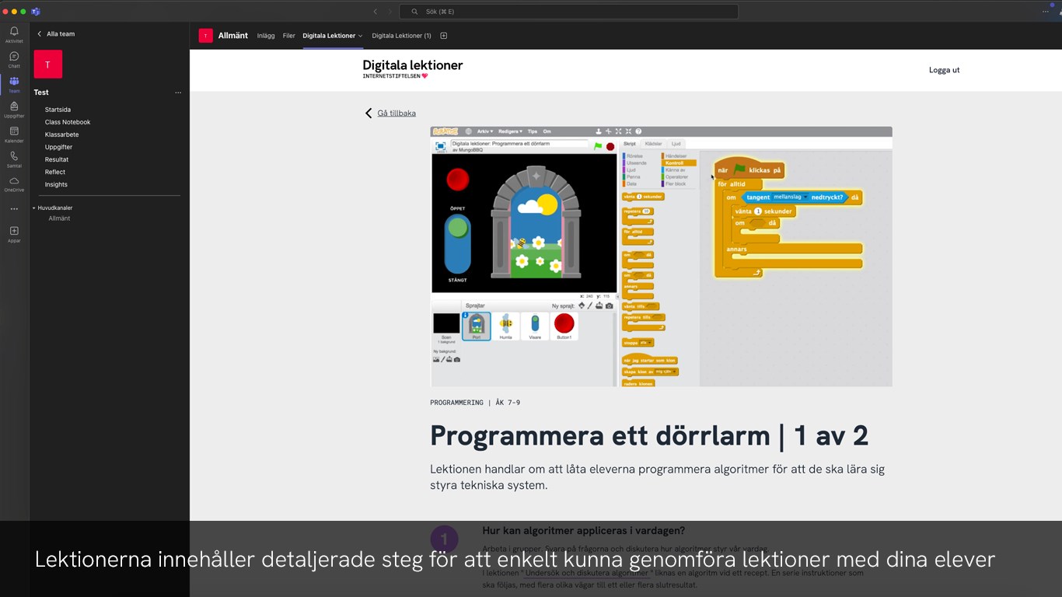Open Resultat

[x=57, y=159]
